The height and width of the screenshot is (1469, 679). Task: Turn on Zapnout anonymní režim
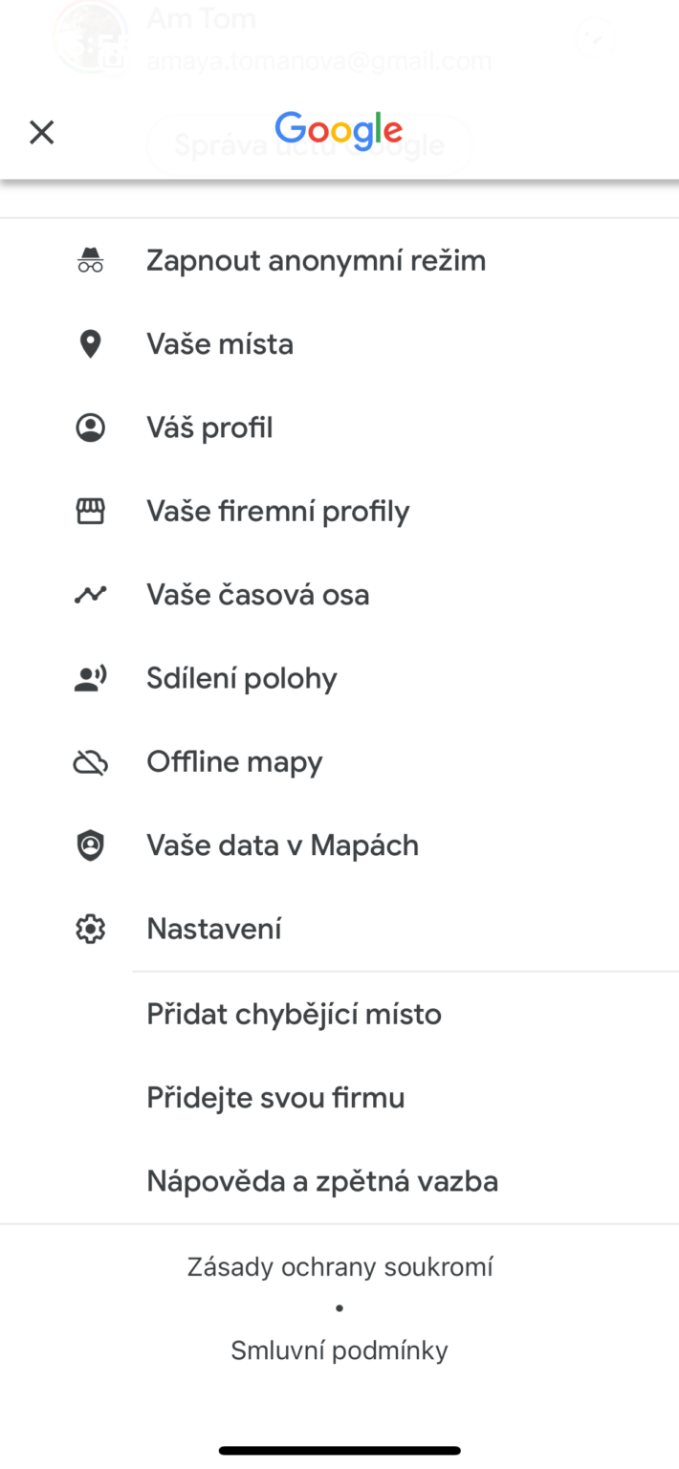point(339,260)
